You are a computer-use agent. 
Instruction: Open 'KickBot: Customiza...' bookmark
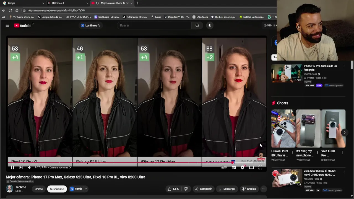pos(251,17)
